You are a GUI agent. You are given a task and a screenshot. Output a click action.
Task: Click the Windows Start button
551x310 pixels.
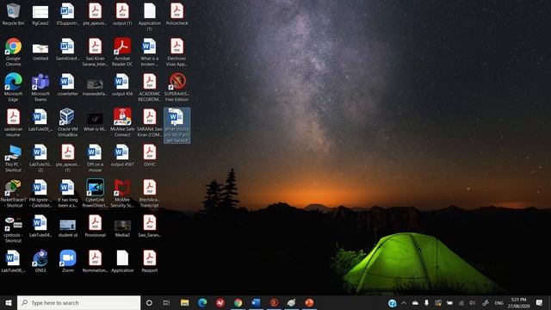pos(9,302)
